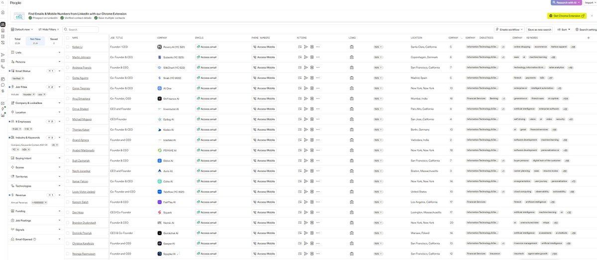597x260 pixels.
Task: Select the checkbox for Martin Johnsen
Action: click(68, 57)
